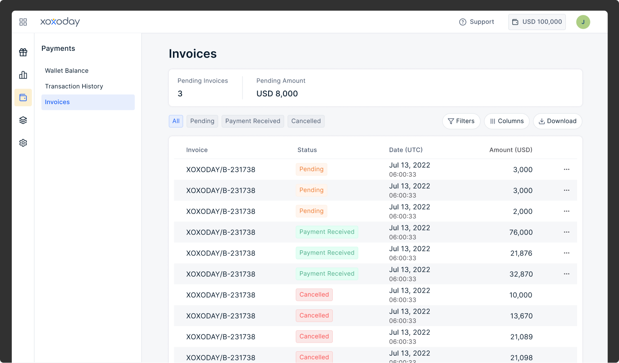Screen dimensions: 619x363
Task: Click the xoxoday logo
Action: pos(60,22)
